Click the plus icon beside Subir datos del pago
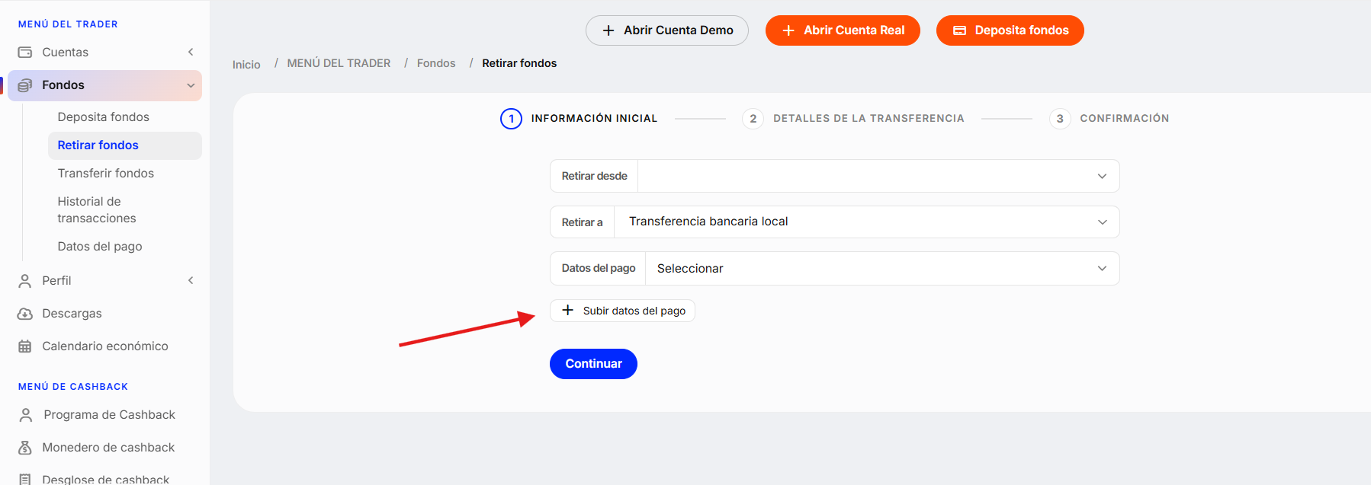The height and width of the screenshot is (485, 1371). (x=567, y=311)
